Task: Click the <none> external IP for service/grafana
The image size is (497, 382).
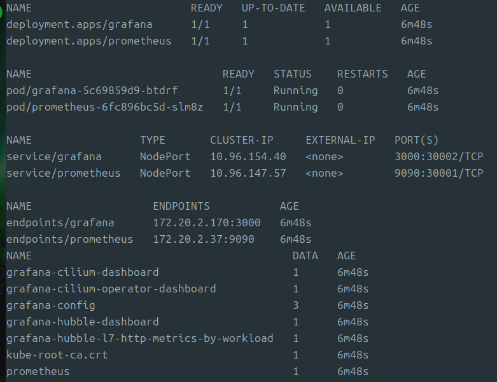Action: (325, 156)
